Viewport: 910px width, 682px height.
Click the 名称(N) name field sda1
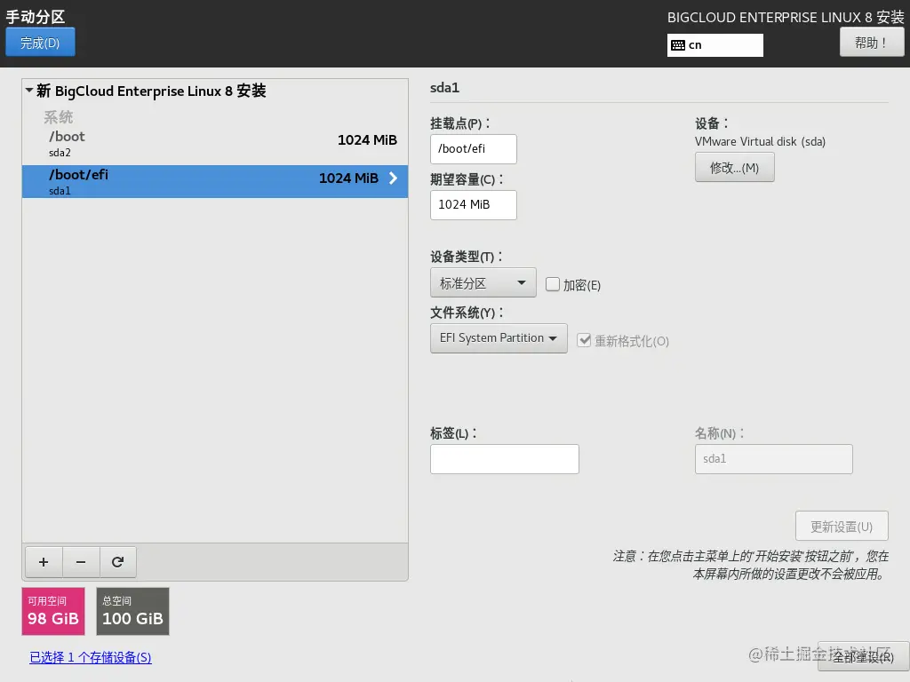click(x=774, y=459)
